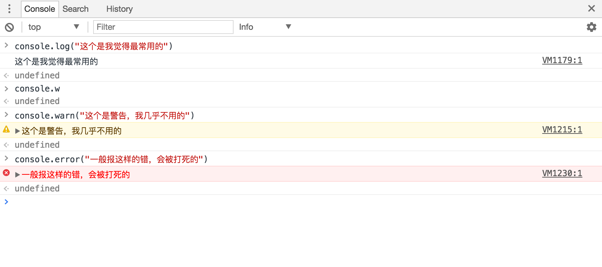Screen dimensions: 602x267
Task: Open Console settings gear
Action: tap(592, 27)
